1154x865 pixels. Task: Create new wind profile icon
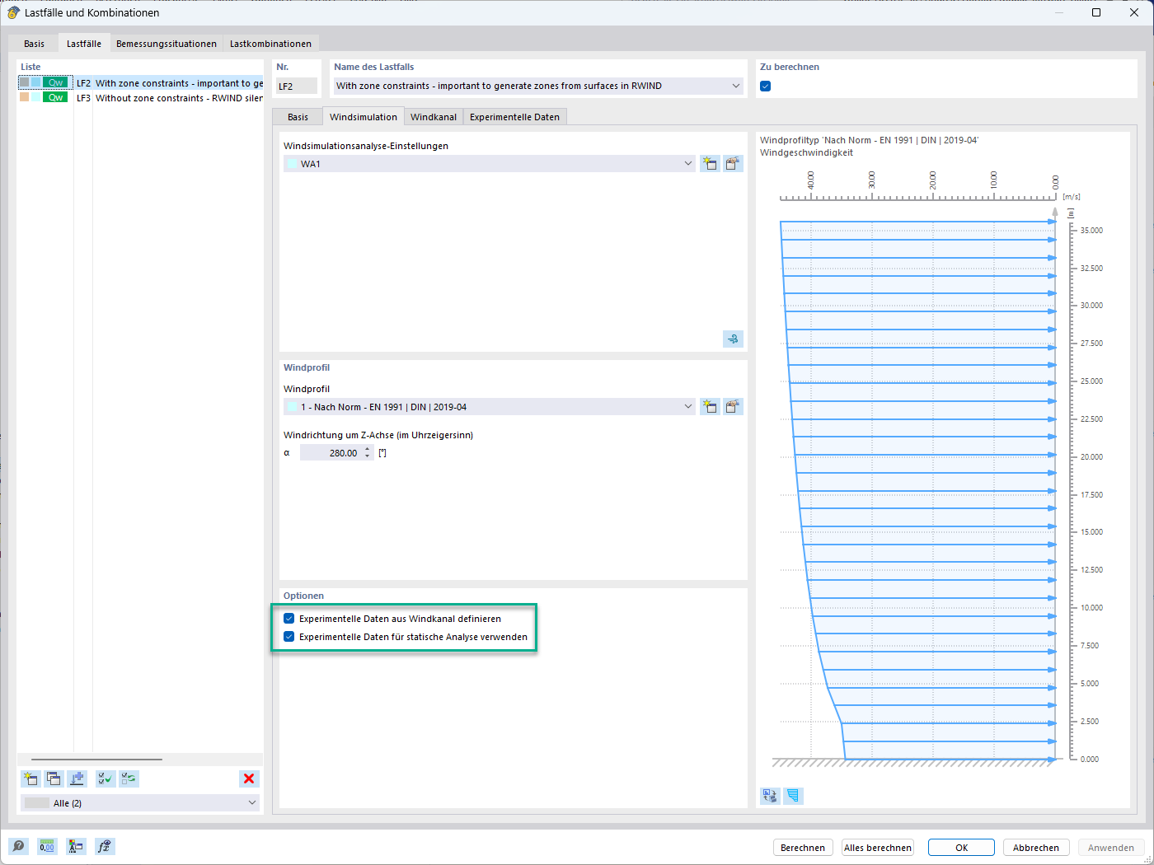[x=710, y=406]
